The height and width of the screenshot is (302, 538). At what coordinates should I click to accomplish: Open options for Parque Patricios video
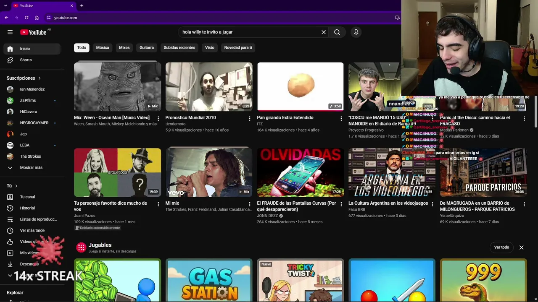524,204
